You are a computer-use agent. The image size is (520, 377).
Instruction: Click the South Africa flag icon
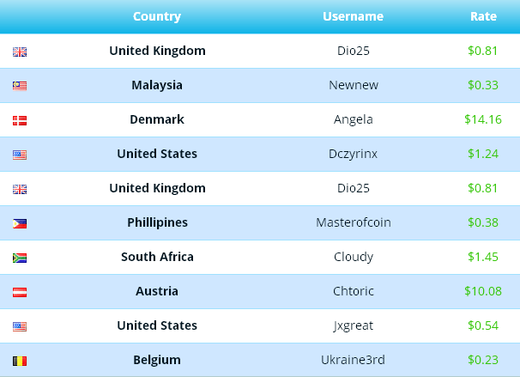coord(20,258)
